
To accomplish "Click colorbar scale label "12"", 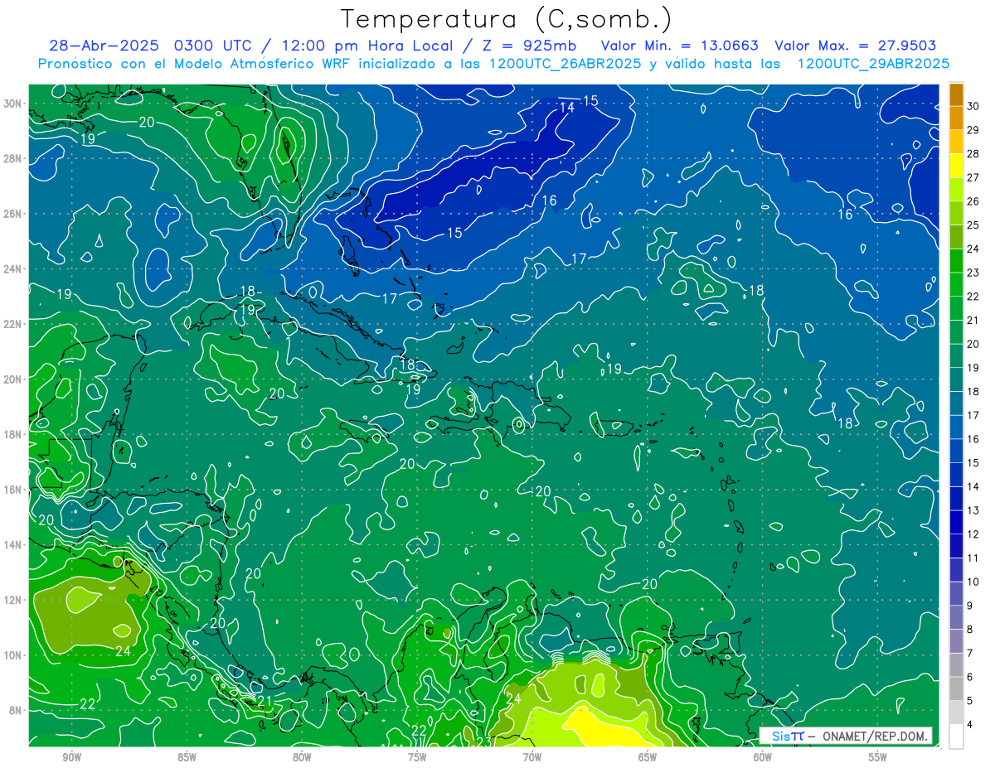I will click(973, 534).
